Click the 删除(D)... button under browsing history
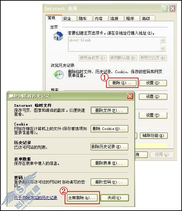The width and height of the screenshot is (182, 211). pyautogui.click(x=122, y=83)
